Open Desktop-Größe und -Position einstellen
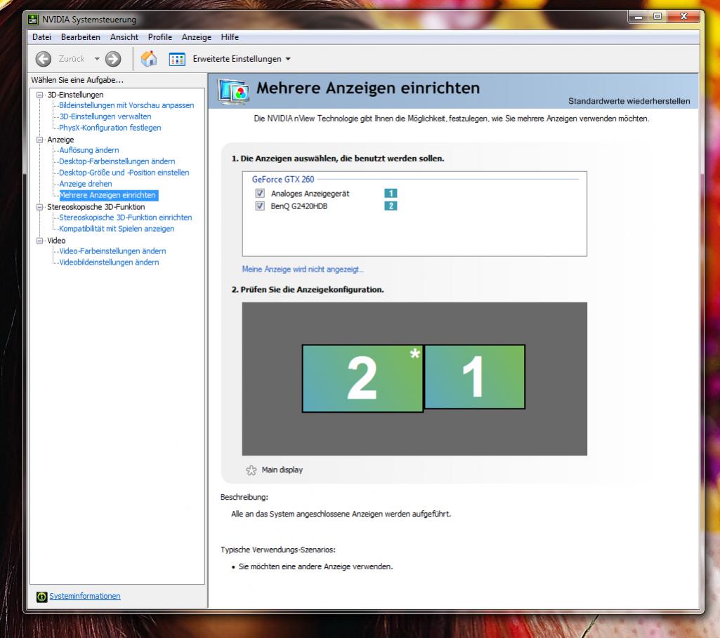Viewport: 720px width, 638px height. pyautogui.click(x=124, y=173)
